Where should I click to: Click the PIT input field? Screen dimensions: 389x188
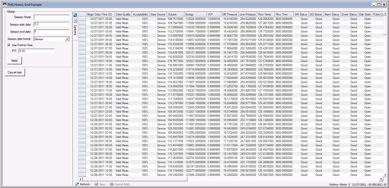coord(36,51)
